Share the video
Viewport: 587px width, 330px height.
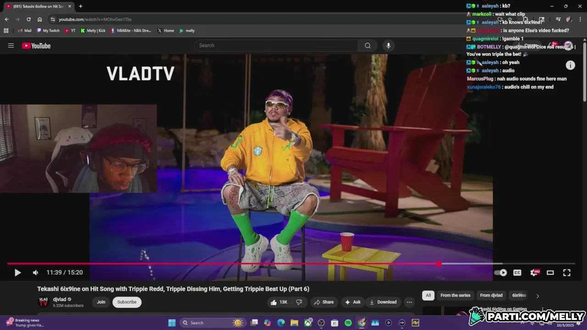(x=324, y=302)
